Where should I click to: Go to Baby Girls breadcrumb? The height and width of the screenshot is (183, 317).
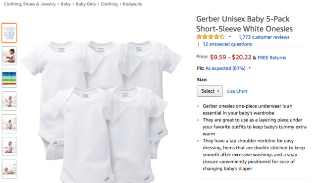pyautogui.click(x=86, y=4)
